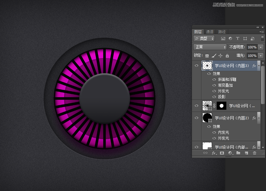Hide 渐变叠加 effect
The height and width of the screenshot is (191, 266).
214,85
